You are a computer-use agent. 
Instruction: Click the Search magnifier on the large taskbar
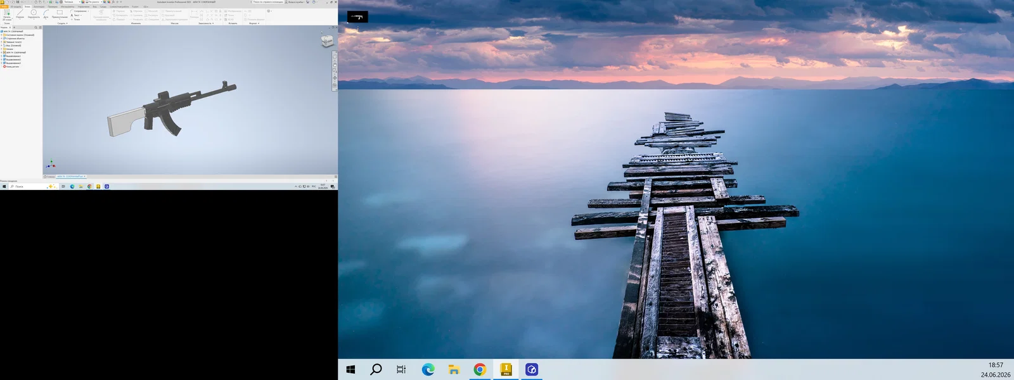[376, 369]
